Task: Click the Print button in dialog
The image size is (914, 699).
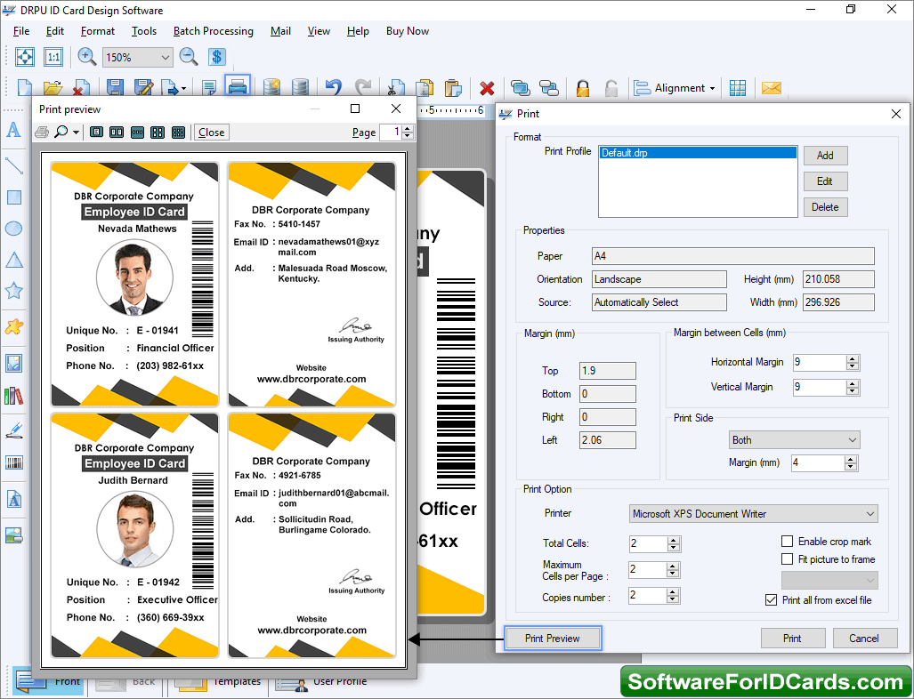Action: 792,639
